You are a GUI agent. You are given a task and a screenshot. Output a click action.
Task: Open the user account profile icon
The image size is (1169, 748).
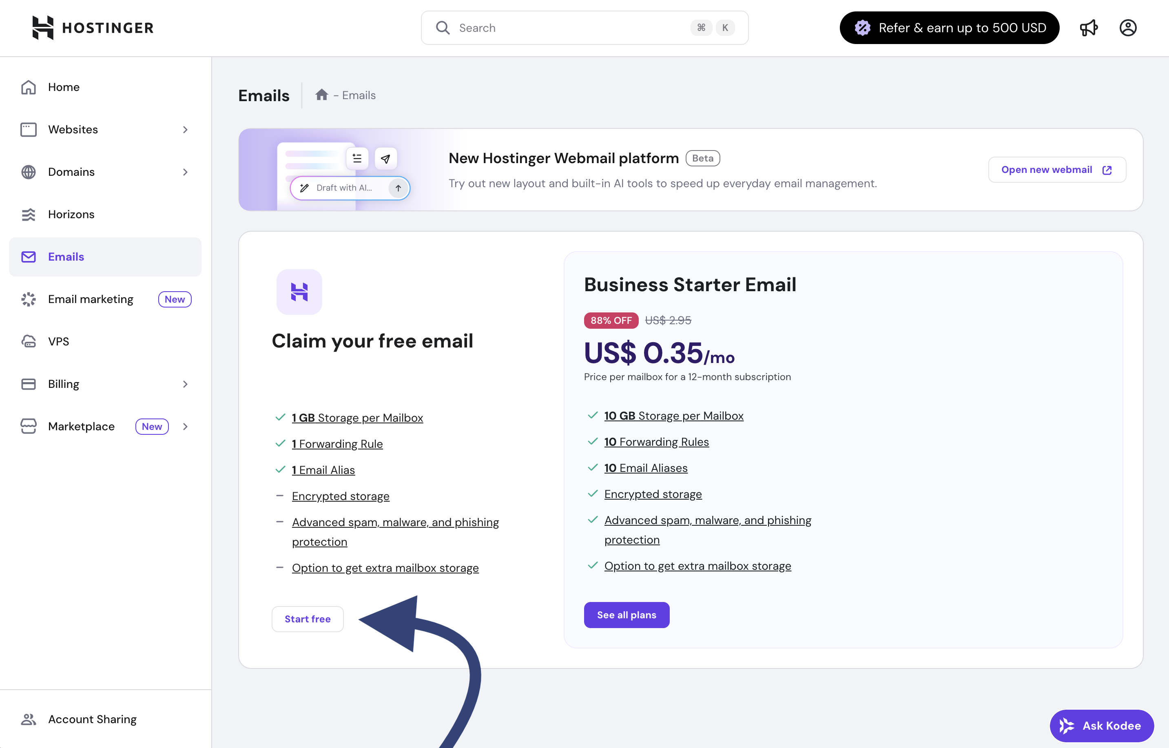1128,28
